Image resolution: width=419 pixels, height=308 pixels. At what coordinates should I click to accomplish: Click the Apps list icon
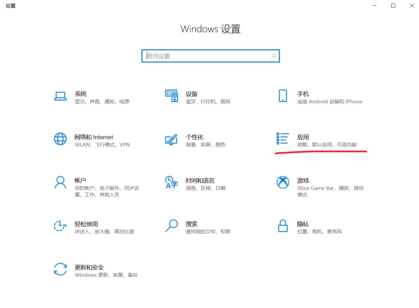[283, 139]
